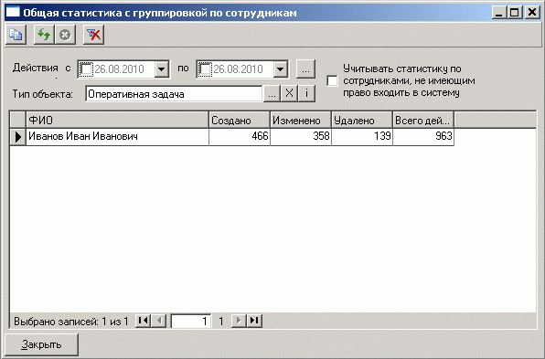Clear the filter with red X funnel icon
The width and height of the screenshot is (545, 359).
[x=93, y=35]
